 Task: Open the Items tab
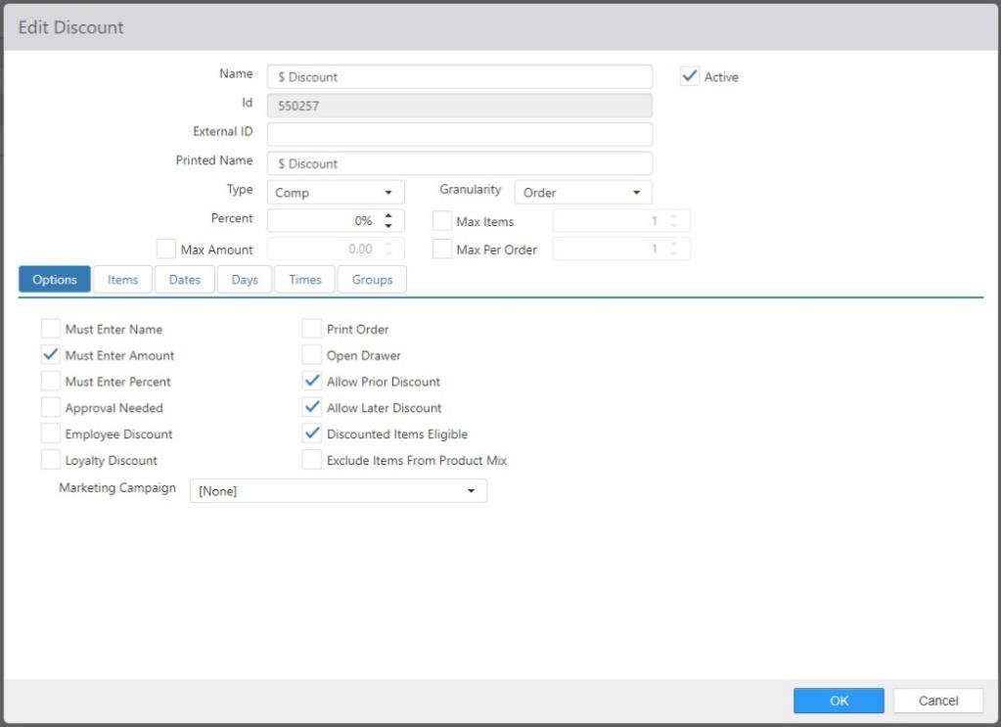point(122,280)
